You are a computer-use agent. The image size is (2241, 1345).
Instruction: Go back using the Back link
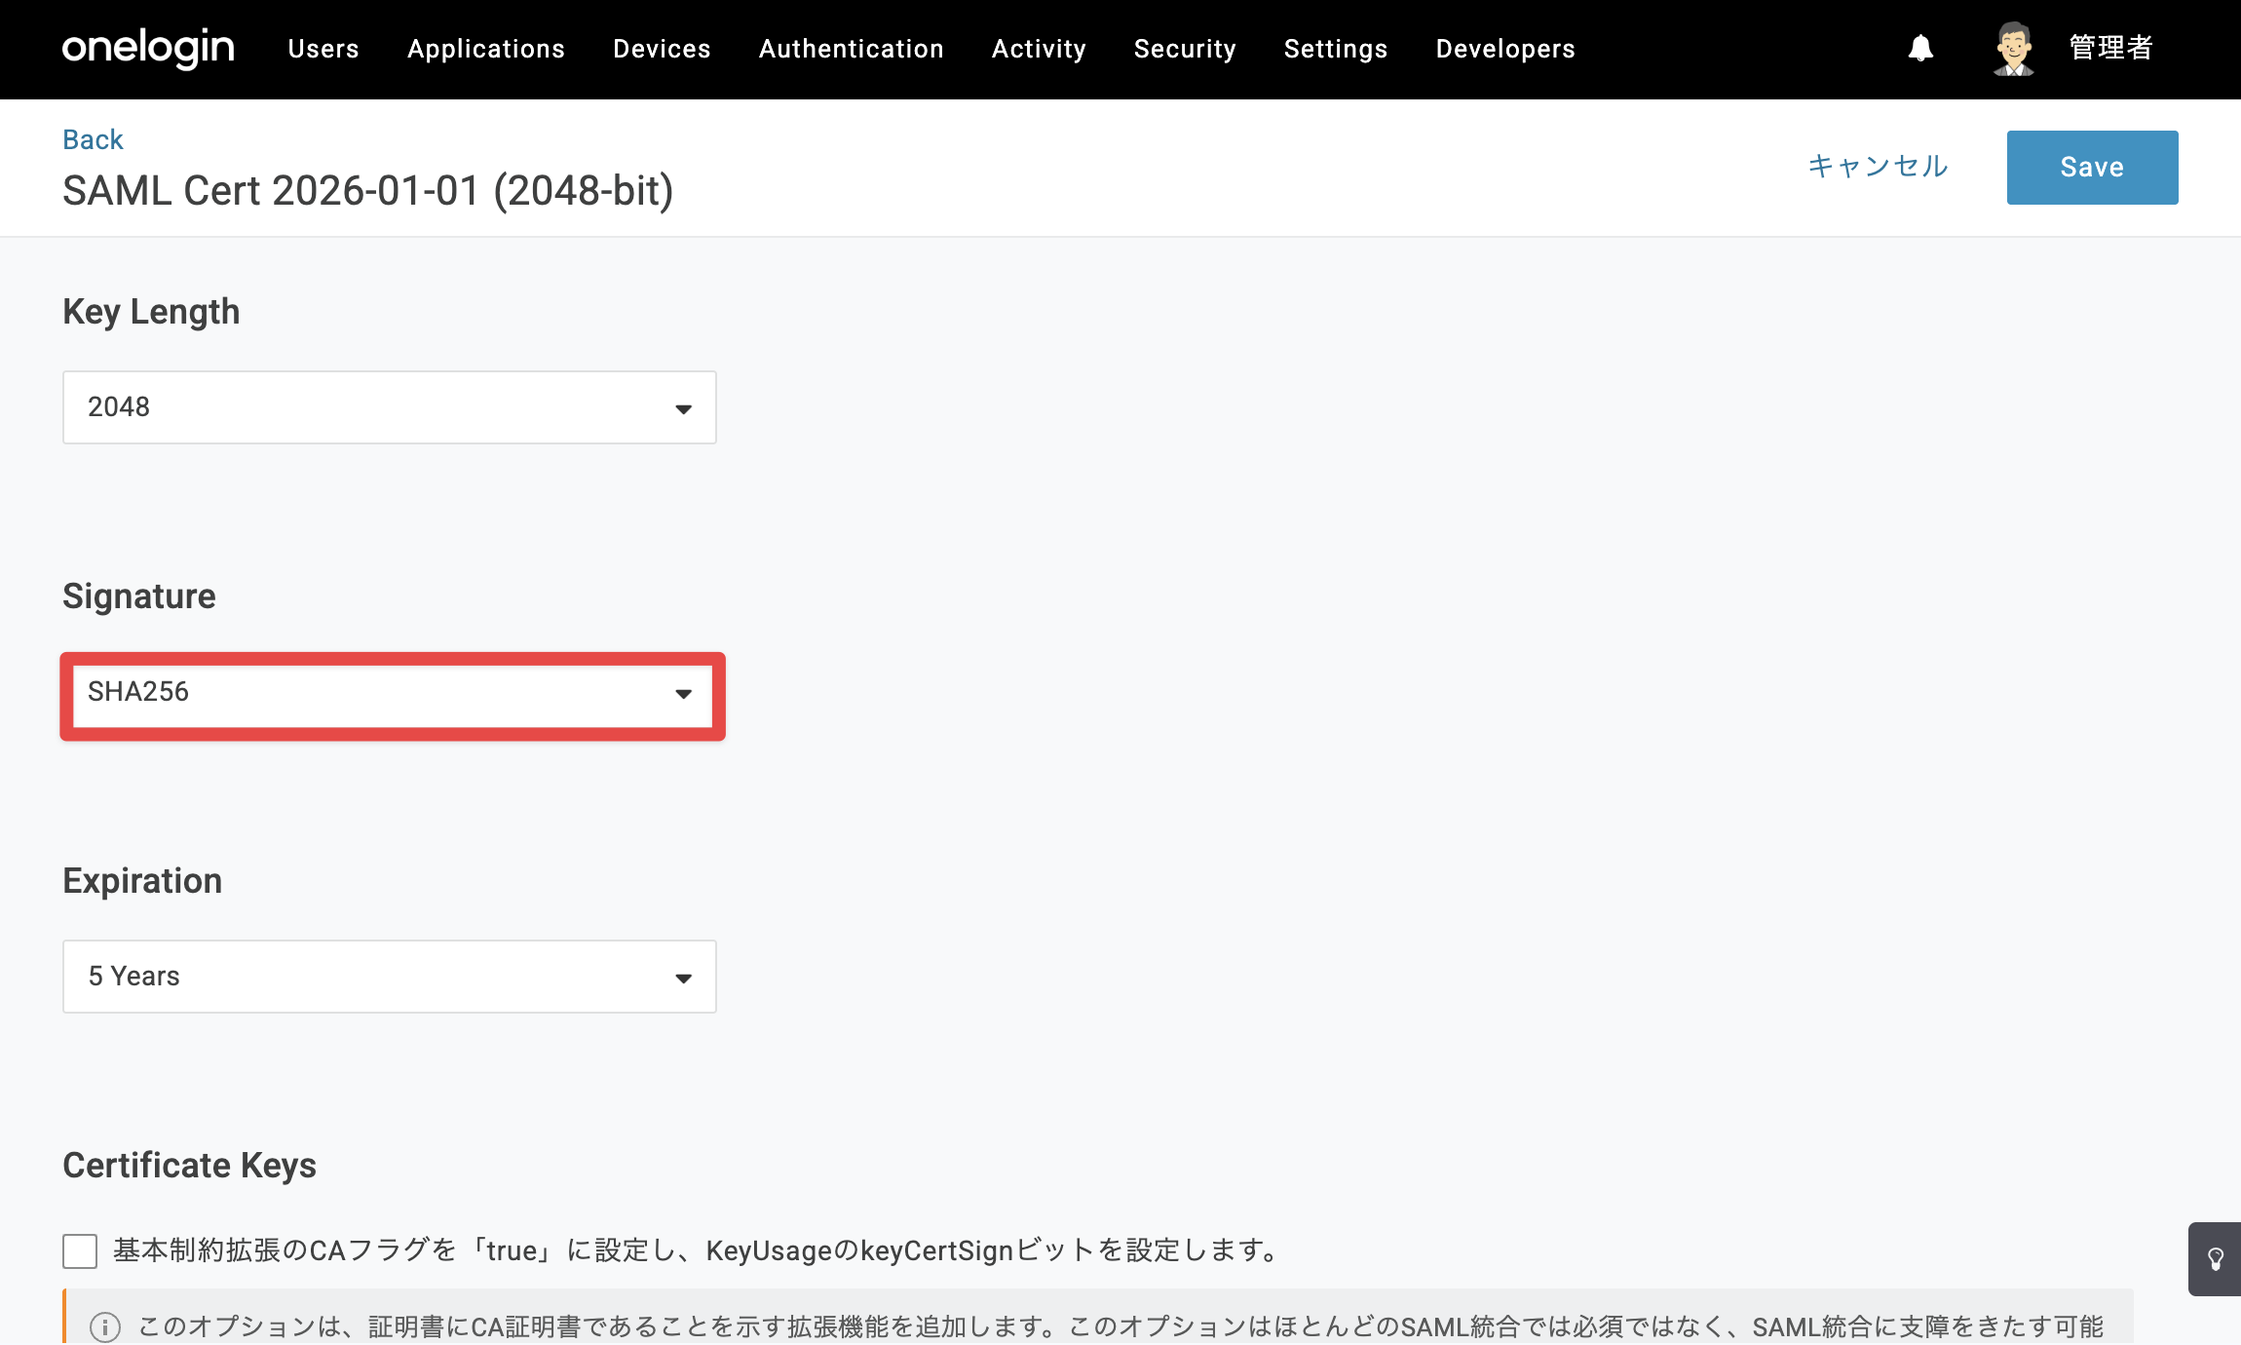93,139
